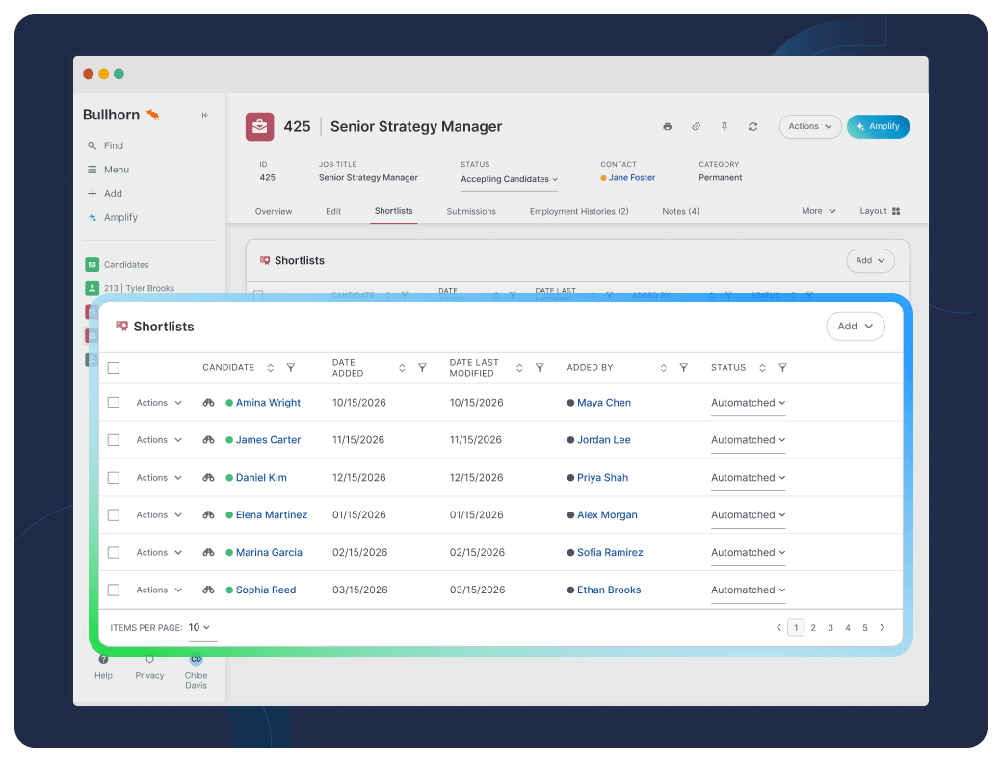Go to page 3
Screen dimensions: 1002x761
click(x=831, y=628)
